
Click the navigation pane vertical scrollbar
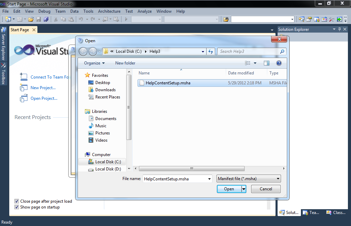point(129,107)
